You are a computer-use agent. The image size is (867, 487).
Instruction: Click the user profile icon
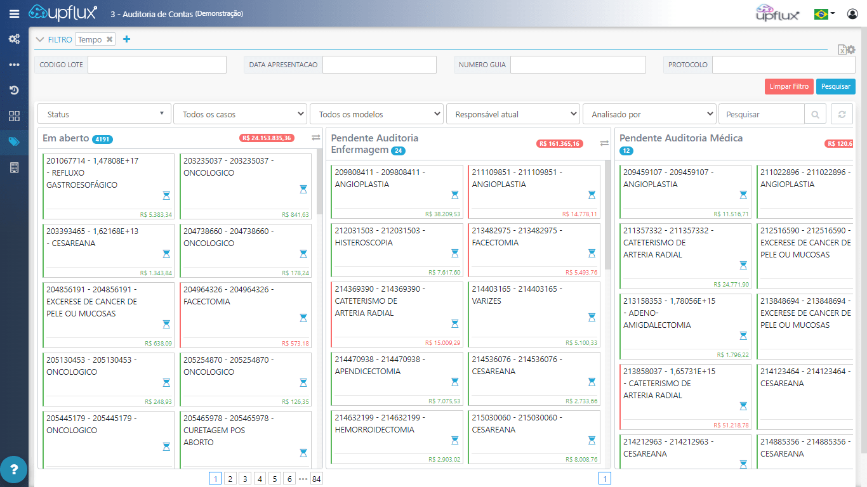852,13
